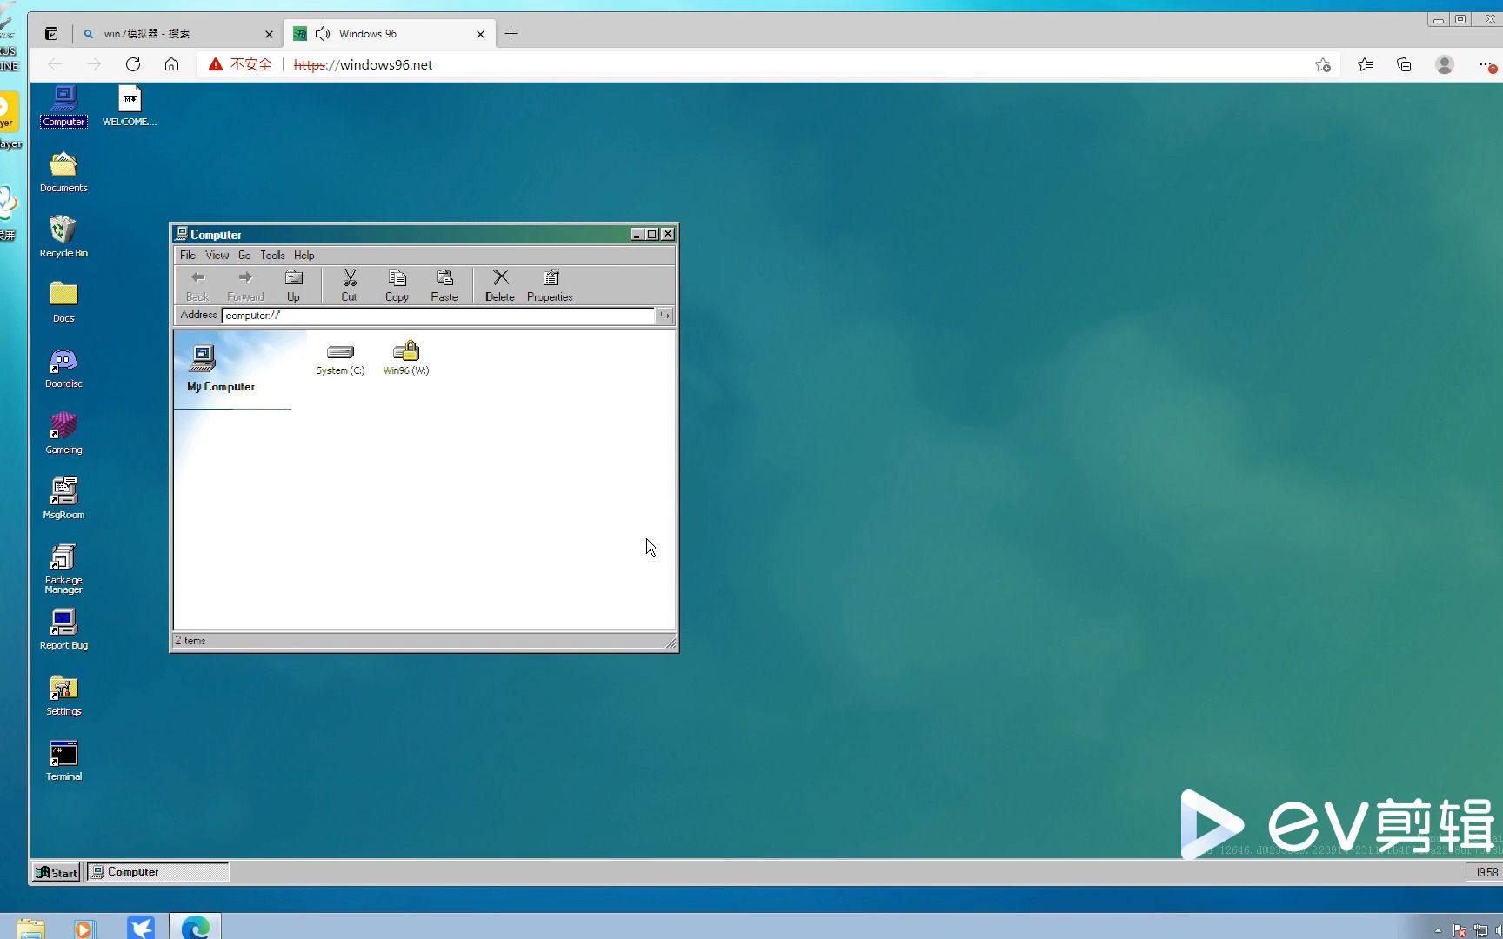Add windows96.net to browser favorites

1321,64
